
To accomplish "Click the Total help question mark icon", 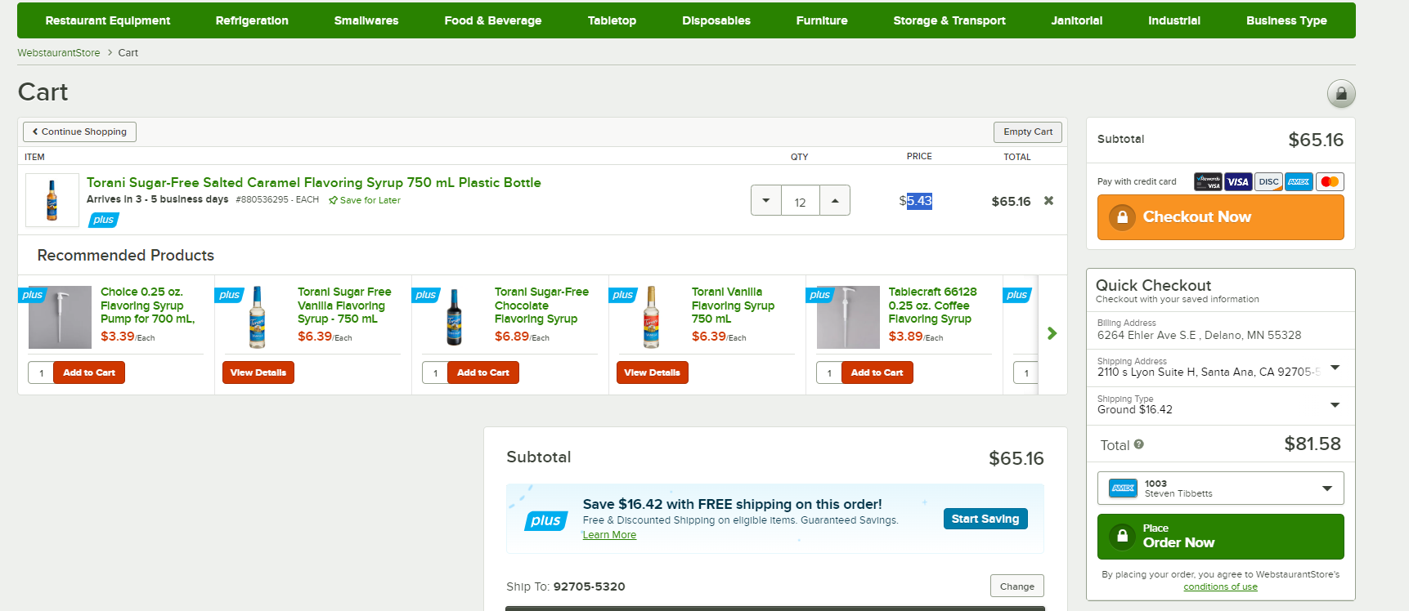I will (x=1139, y=444).
